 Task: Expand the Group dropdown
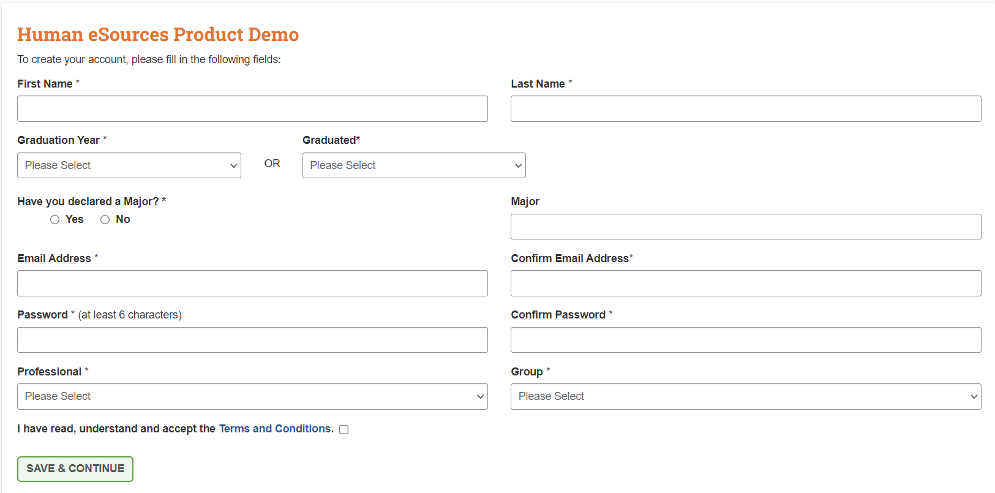[746, 396]
